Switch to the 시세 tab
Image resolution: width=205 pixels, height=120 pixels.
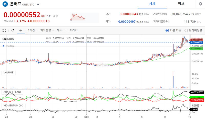[152, 4]
